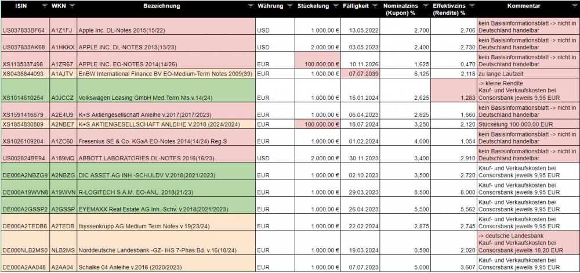The height and width of the screenshot is (273, 580).
Task: Select ABBOTT LABORATORIES DL-NOTES cell
Action: [166, 154]
